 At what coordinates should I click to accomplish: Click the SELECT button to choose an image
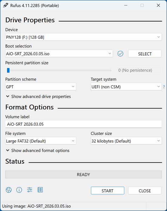145,54
